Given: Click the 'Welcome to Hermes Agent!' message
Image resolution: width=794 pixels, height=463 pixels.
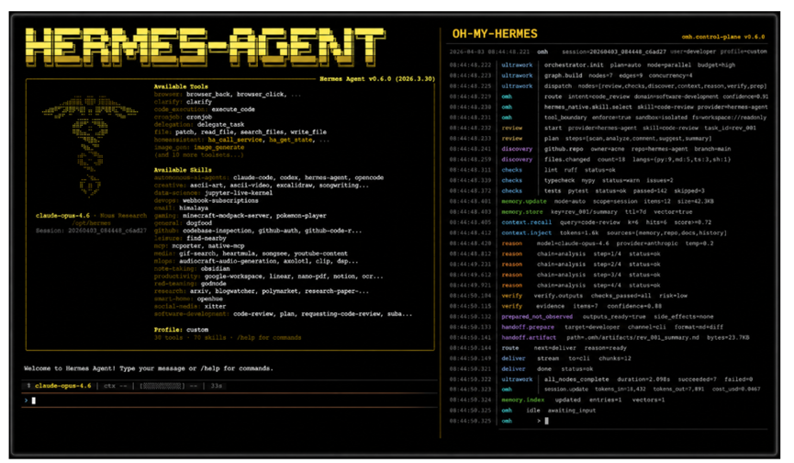Looking at the screenshot, I should point(71,368).
